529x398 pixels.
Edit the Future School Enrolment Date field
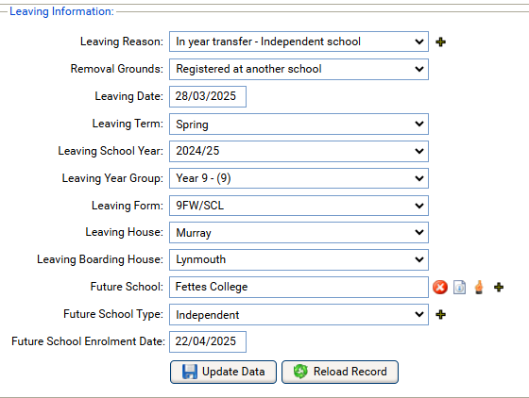208,341
